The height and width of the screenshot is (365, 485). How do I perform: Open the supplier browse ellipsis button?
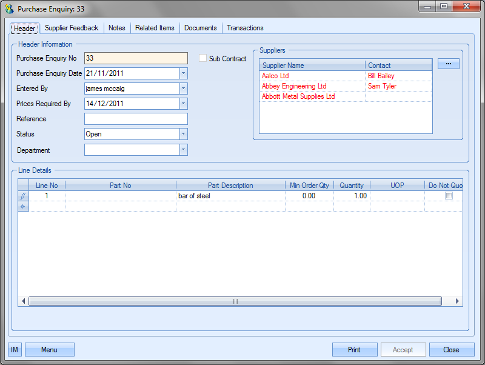click(x=448, y=64)
